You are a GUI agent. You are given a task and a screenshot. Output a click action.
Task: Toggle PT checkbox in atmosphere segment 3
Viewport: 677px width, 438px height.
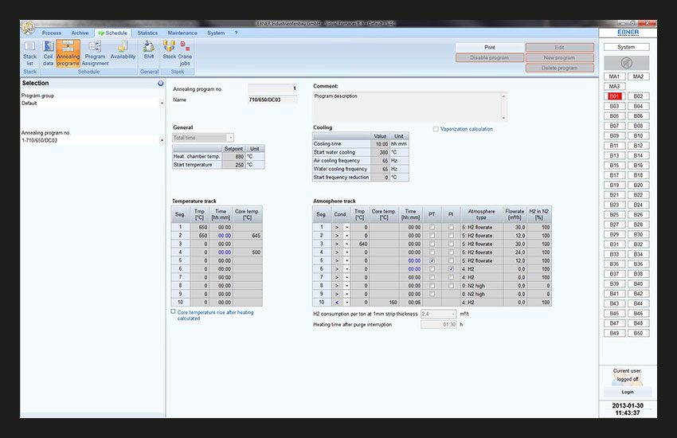tap(432, 244)
